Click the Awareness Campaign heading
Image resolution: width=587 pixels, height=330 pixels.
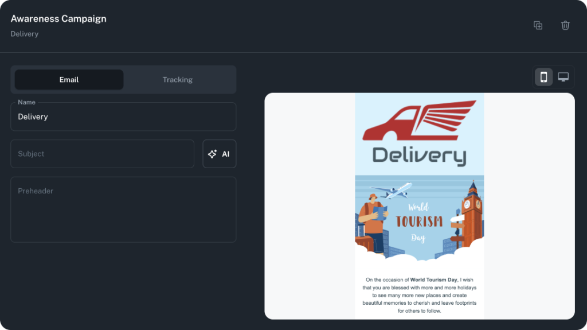pos(58,18)
